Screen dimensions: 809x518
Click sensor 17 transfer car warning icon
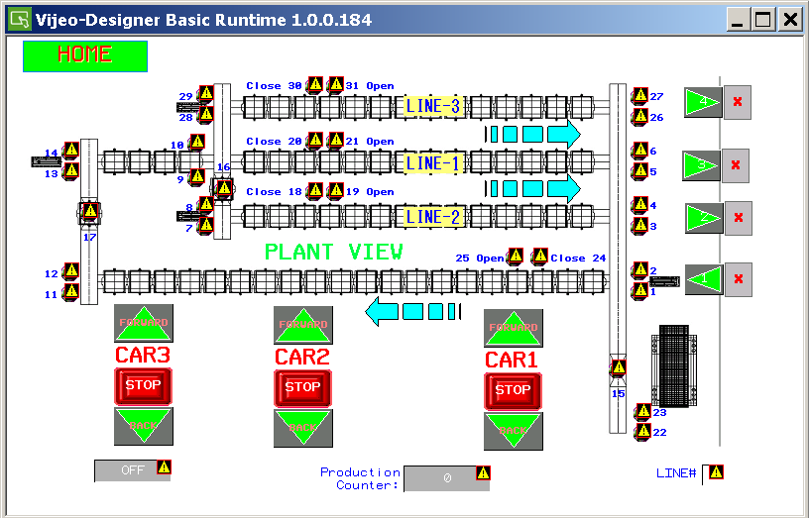tap(90, 211)
